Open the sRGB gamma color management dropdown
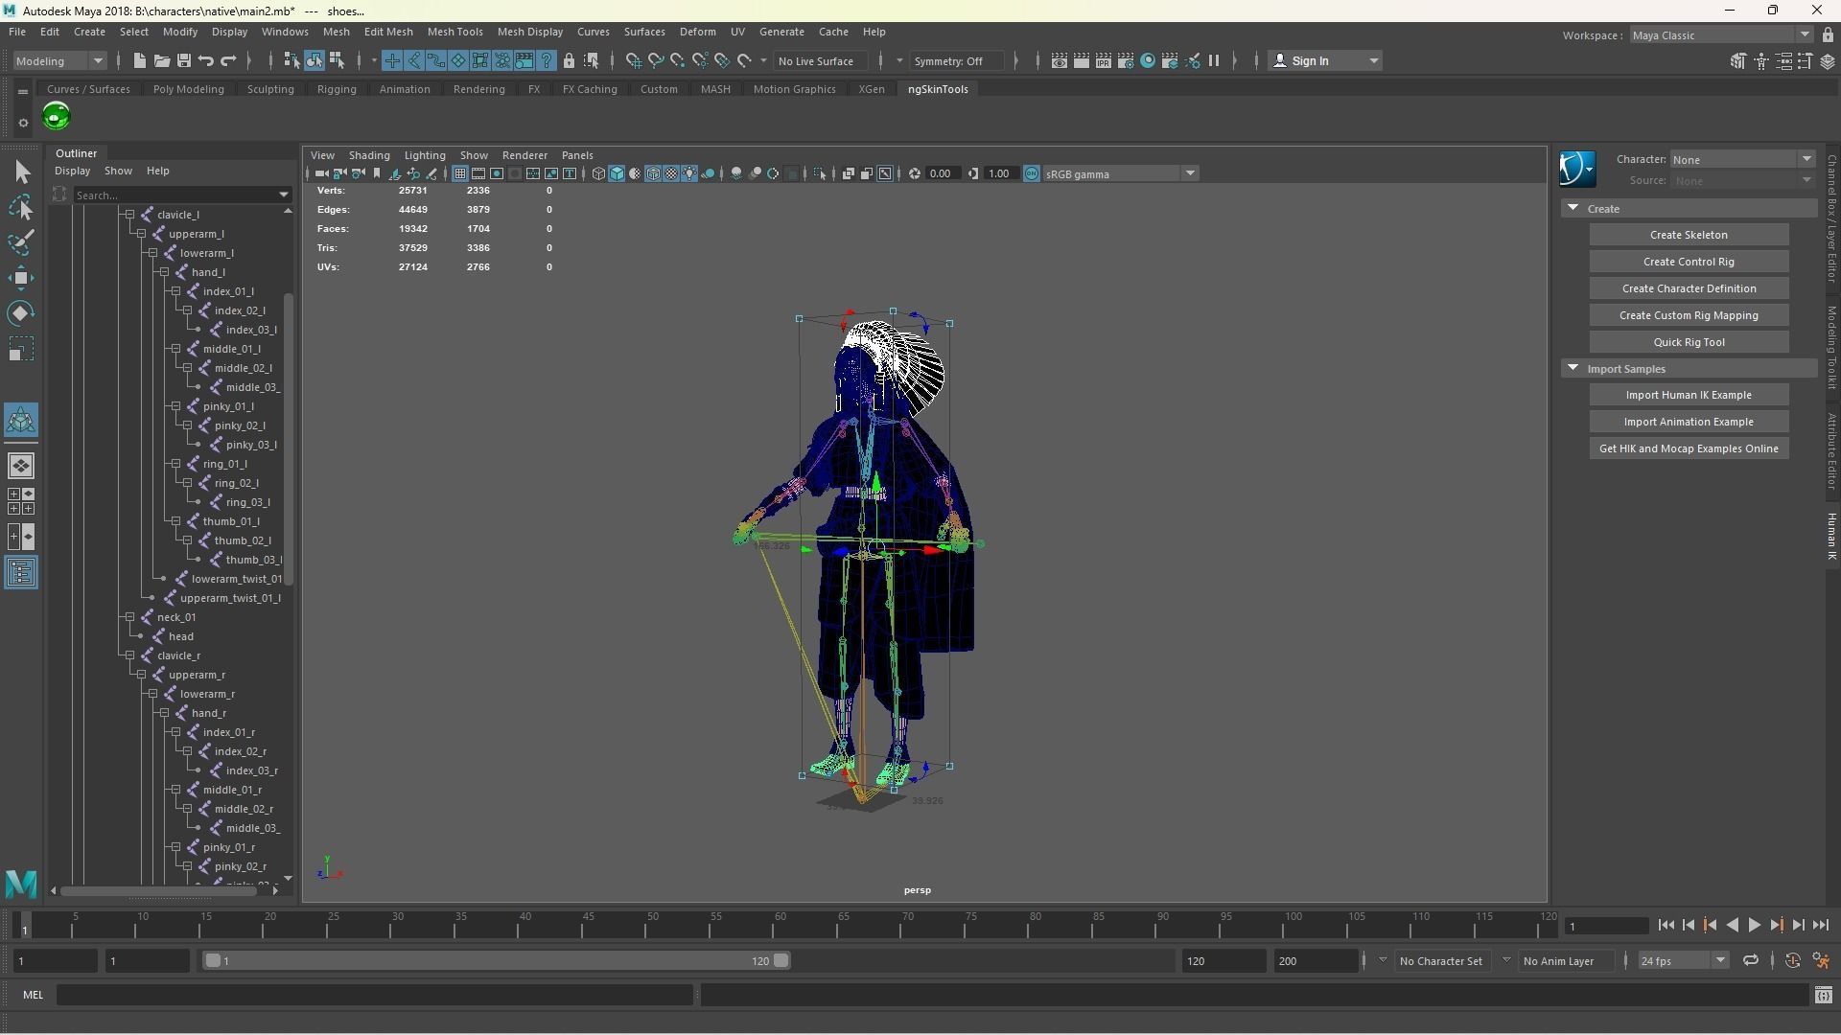 click(1190, 173)
